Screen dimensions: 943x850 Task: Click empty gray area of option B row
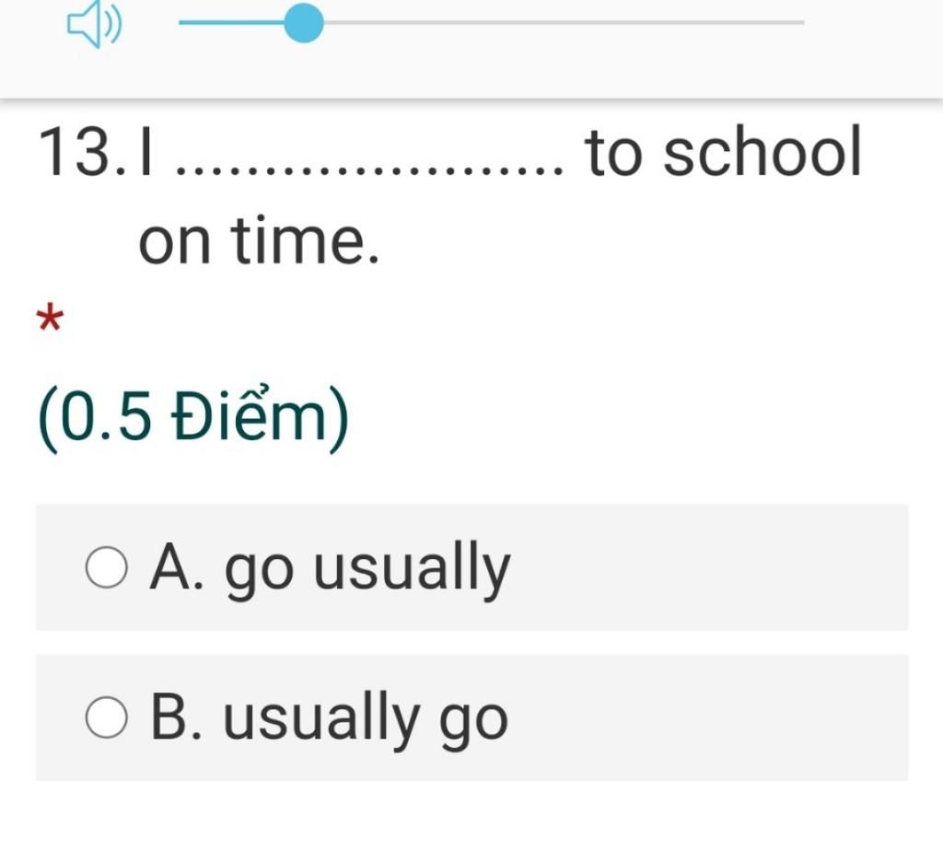(718, 718)
